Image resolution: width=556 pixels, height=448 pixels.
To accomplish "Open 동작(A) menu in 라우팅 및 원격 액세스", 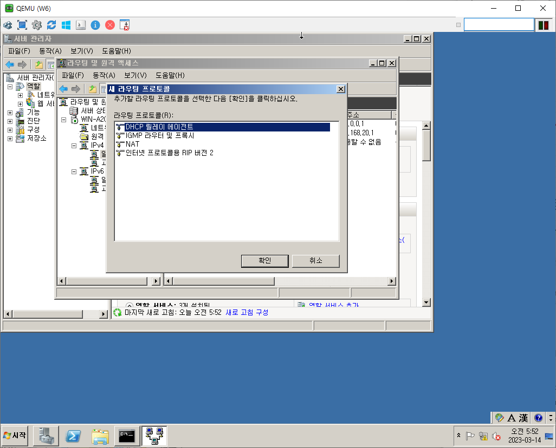I will tap(104, 75).
